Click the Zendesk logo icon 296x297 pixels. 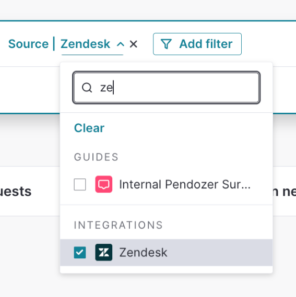(x=104, y=253)
